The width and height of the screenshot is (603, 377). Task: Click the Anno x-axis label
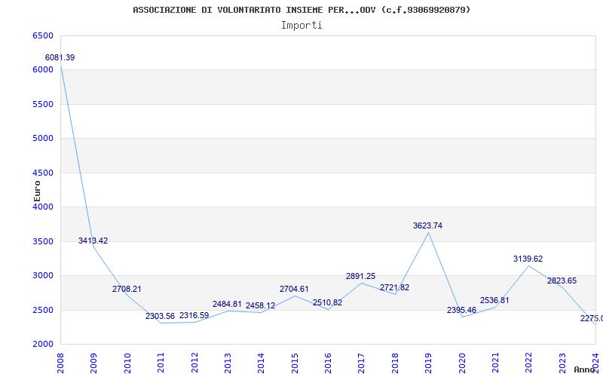pos(584,369)
